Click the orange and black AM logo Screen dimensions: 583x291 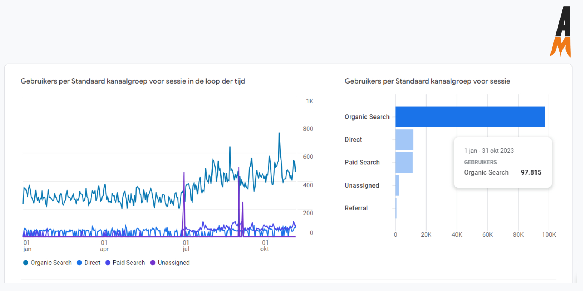[560, 32]
